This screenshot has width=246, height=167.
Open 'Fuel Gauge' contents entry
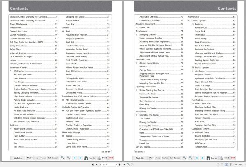35,82
